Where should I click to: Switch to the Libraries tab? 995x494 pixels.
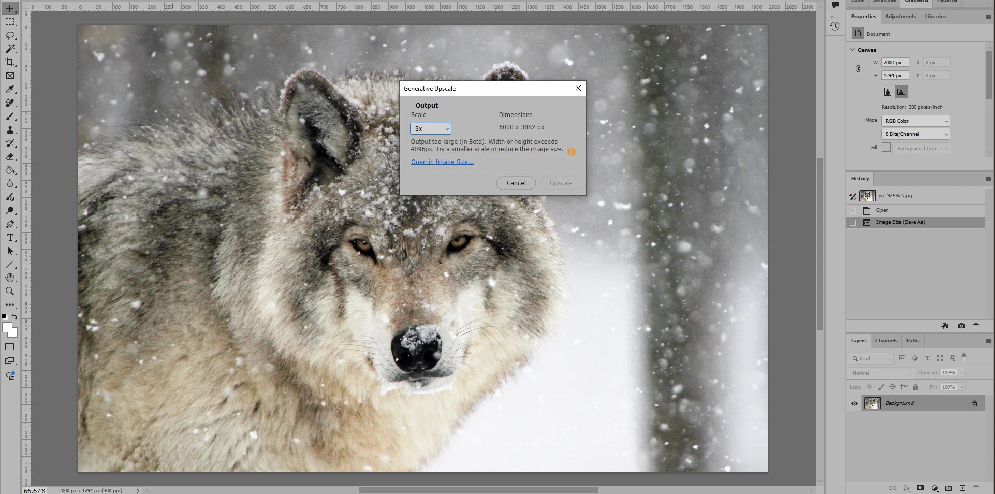point(935,17)
